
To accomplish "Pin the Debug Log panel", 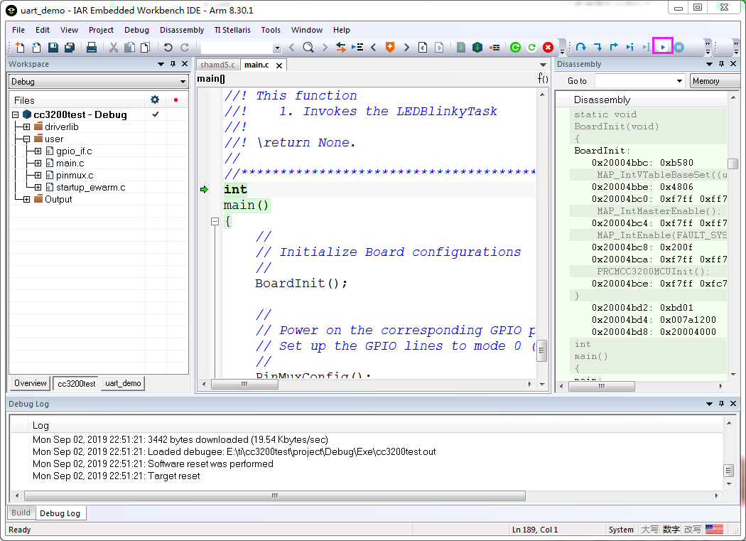I will (721, 403).
